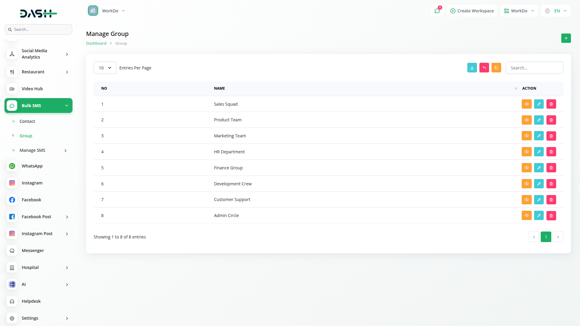580x326 pixels.
Task: View HR Department using the eye icon
Action: (526, 152)
